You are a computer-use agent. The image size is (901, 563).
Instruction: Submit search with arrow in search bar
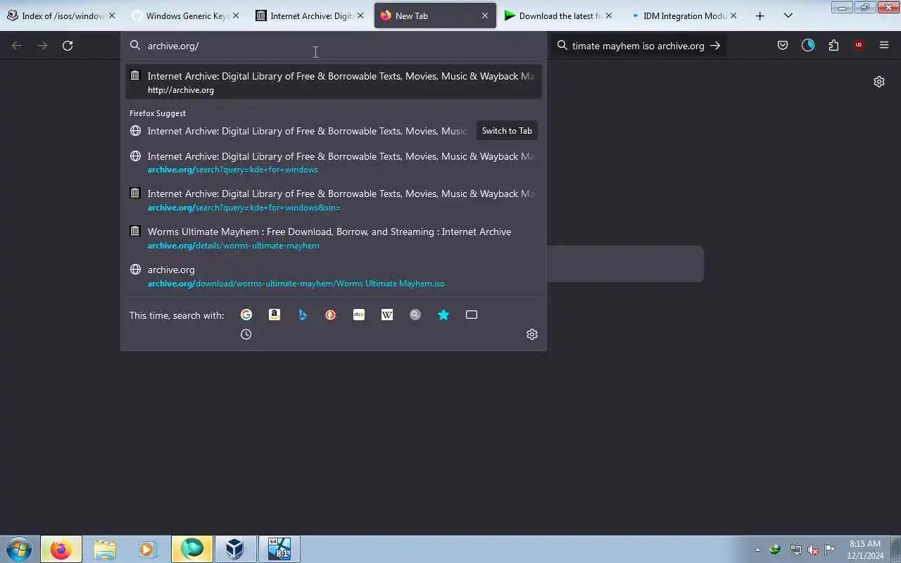coord(715,45)
